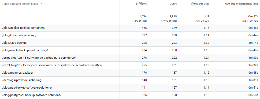Viewport: 260px width, 99px height.
Task: Click 148 views in proxmox-sicherung row
Action: point(144,80)
